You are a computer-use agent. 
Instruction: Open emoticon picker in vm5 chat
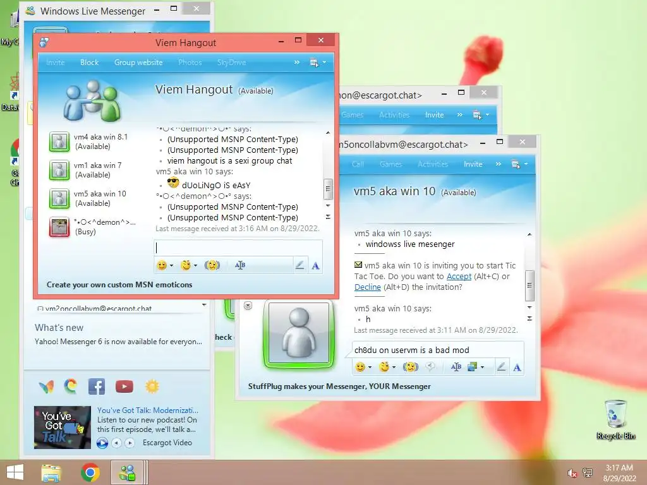363,367
